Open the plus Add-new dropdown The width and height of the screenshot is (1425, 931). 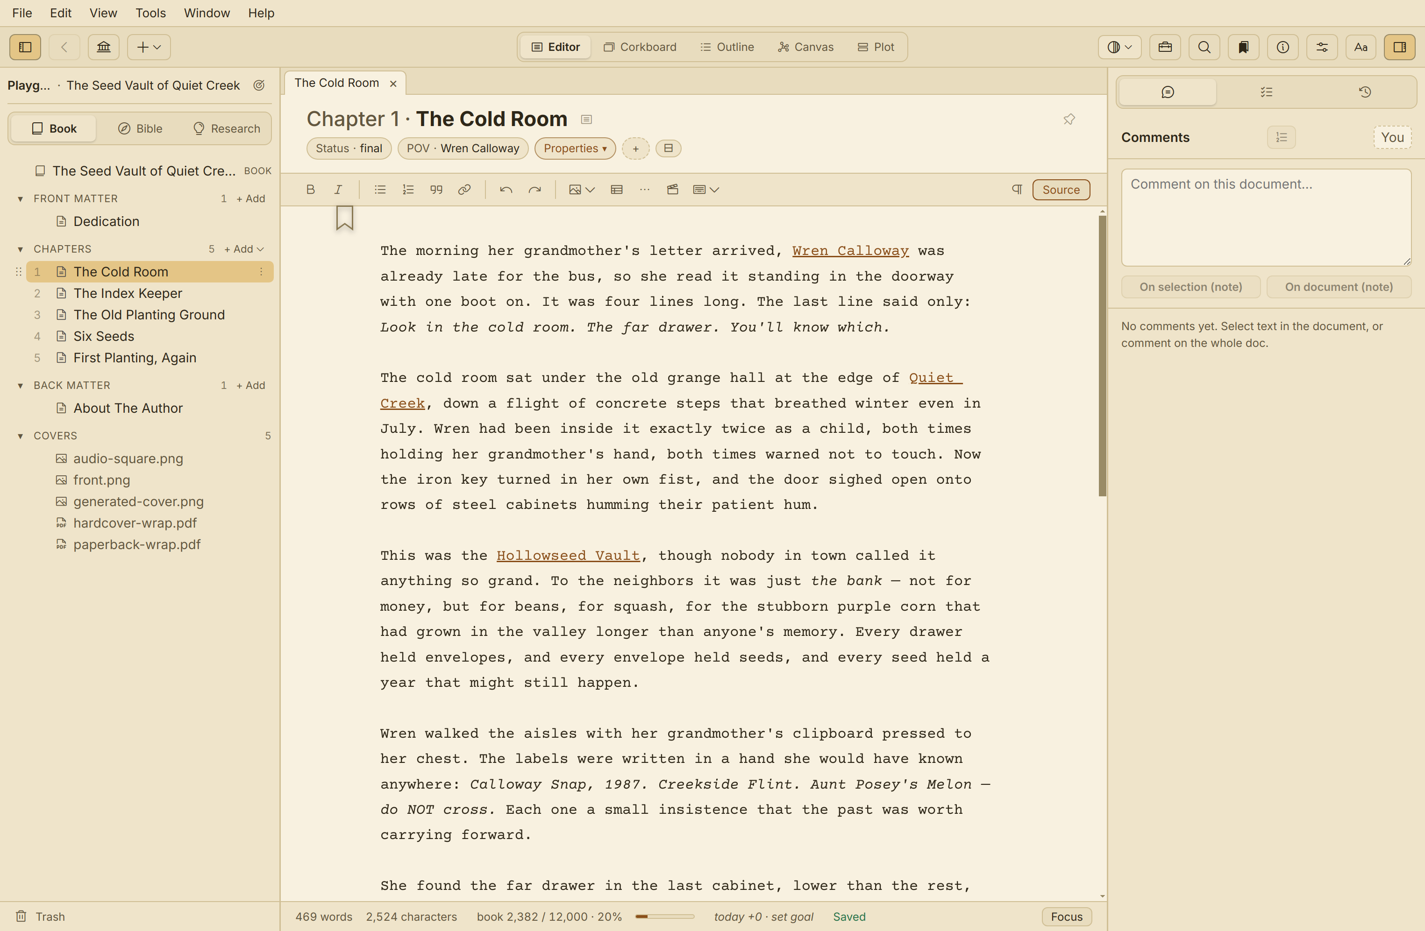(x=149, y=47)
